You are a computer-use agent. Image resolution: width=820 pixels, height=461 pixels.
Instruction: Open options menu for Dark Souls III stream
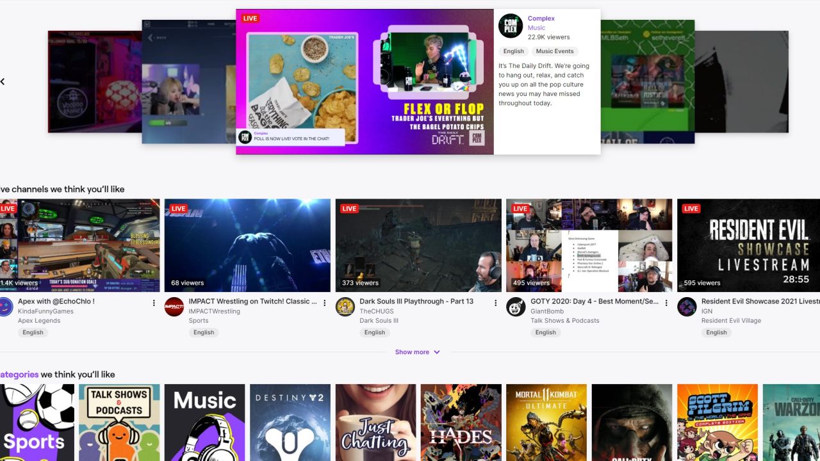495,303
